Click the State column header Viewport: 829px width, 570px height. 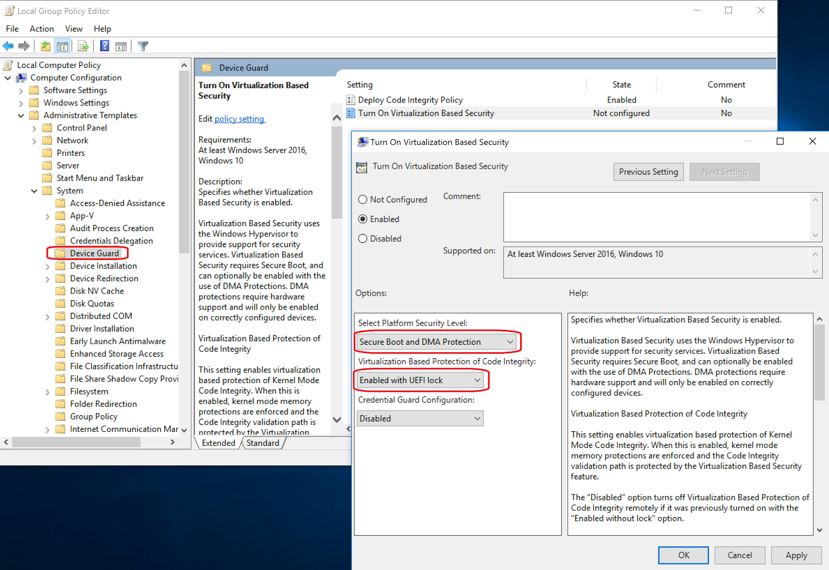pyautogui.click(x=621, y=85)
